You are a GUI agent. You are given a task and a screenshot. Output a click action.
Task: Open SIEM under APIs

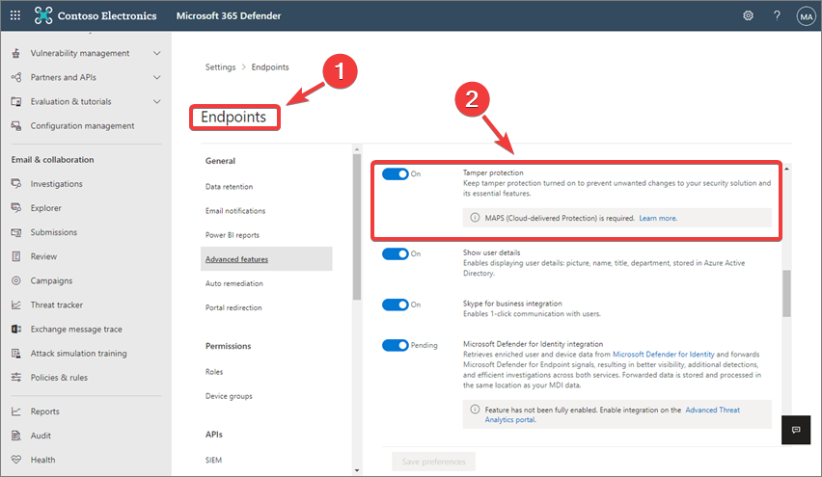point(213,460)
